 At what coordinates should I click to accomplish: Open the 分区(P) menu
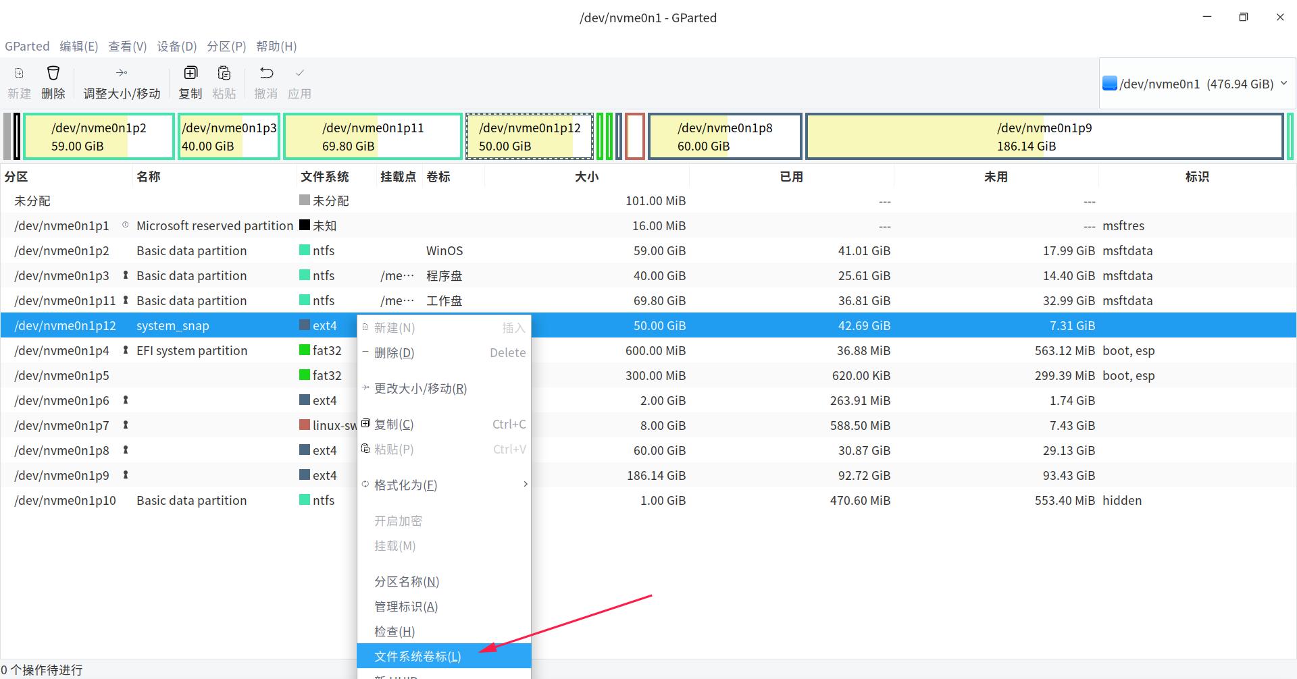[226, 46]
